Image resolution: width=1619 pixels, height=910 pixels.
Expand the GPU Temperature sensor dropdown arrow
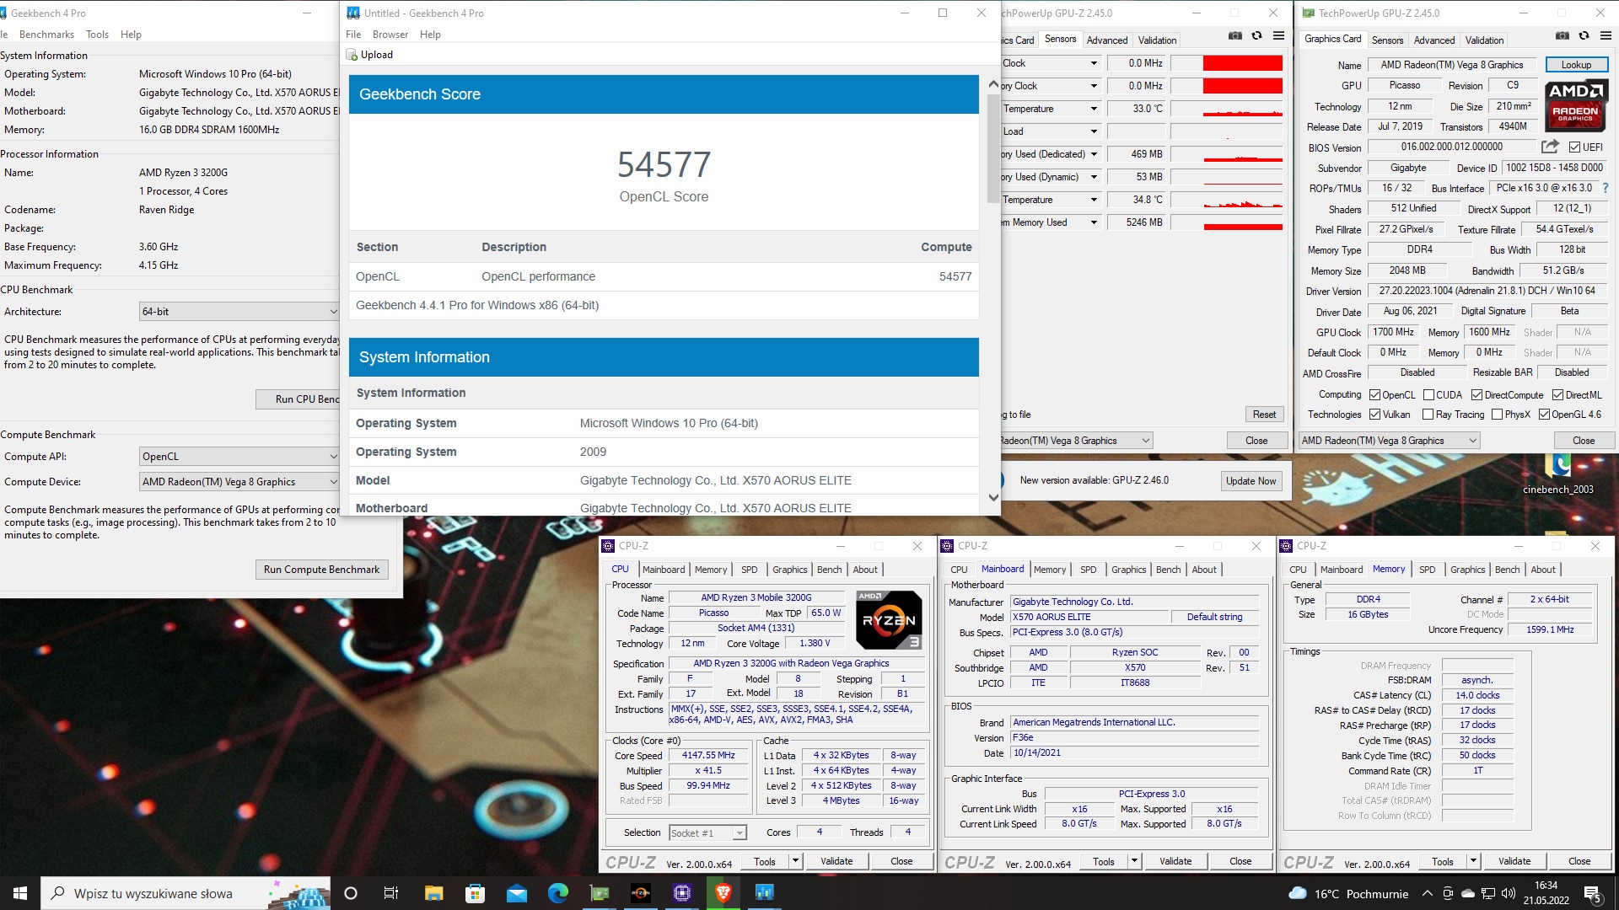(1094, 109)
